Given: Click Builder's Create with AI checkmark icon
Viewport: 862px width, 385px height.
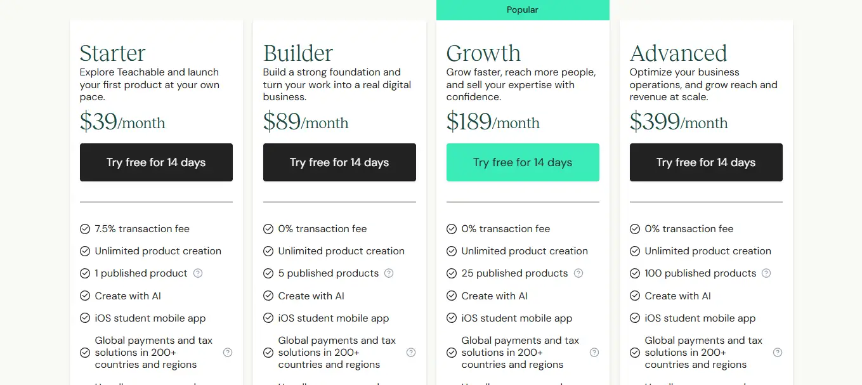Looking at the screenshot, I should click(x=268, y=296).
